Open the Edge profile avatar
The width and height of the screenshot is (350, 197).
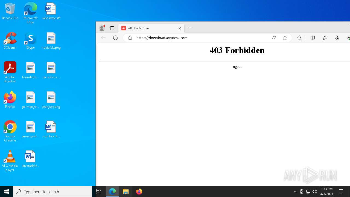click(x=102, y=28)
